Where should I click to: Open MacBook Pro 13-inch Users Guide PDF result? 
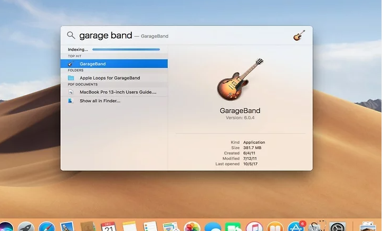(114, 92)
